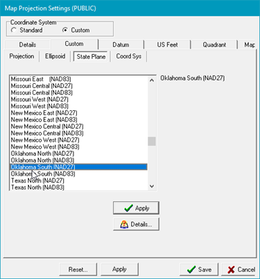Image resolution: width=260 pixels, height=279 pixels.
Task: Go to the Projection sub-tab
Action: point(21,56)
